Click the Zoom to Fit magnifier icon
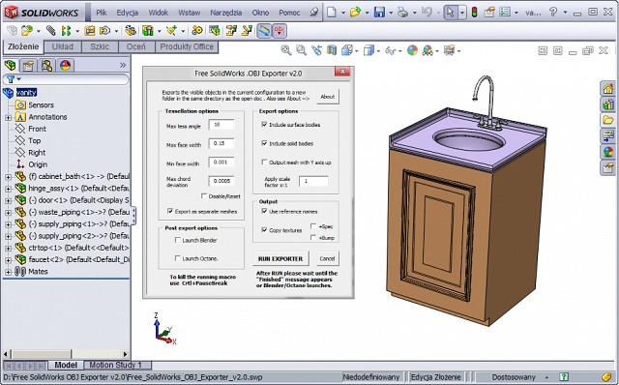 click(286, 50)
